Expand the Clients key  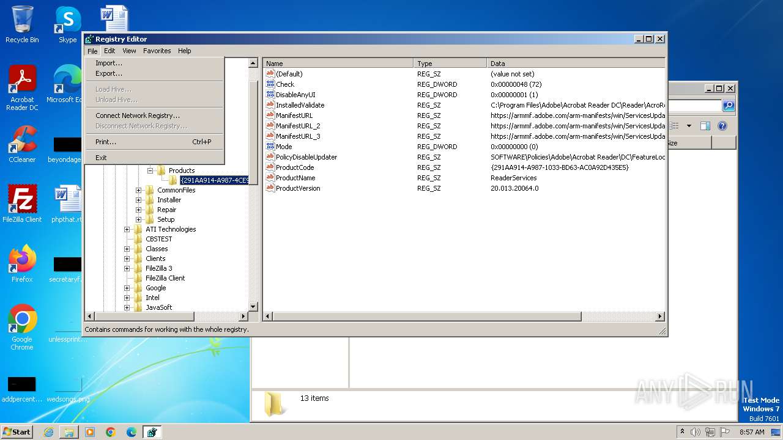(x=127, y=258)
